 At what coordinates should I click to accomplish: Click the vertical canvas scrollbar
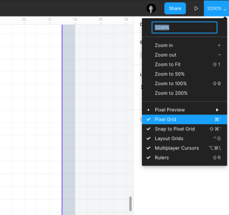click(x=131, y=204)
